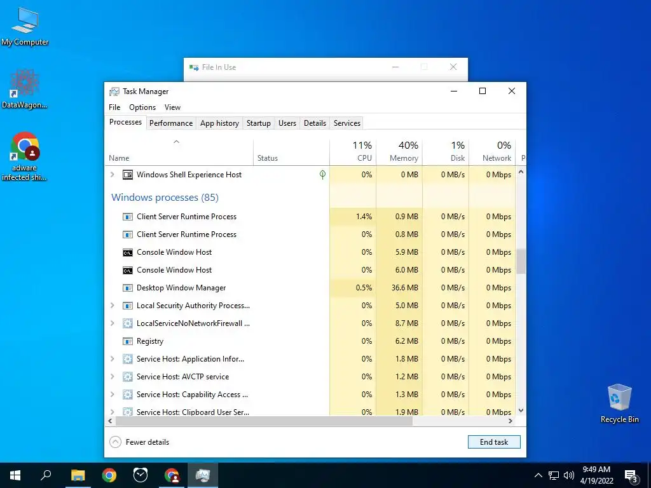Click the scroll up arrow of process list
This screenshot has width=651, height=488.
521,172
